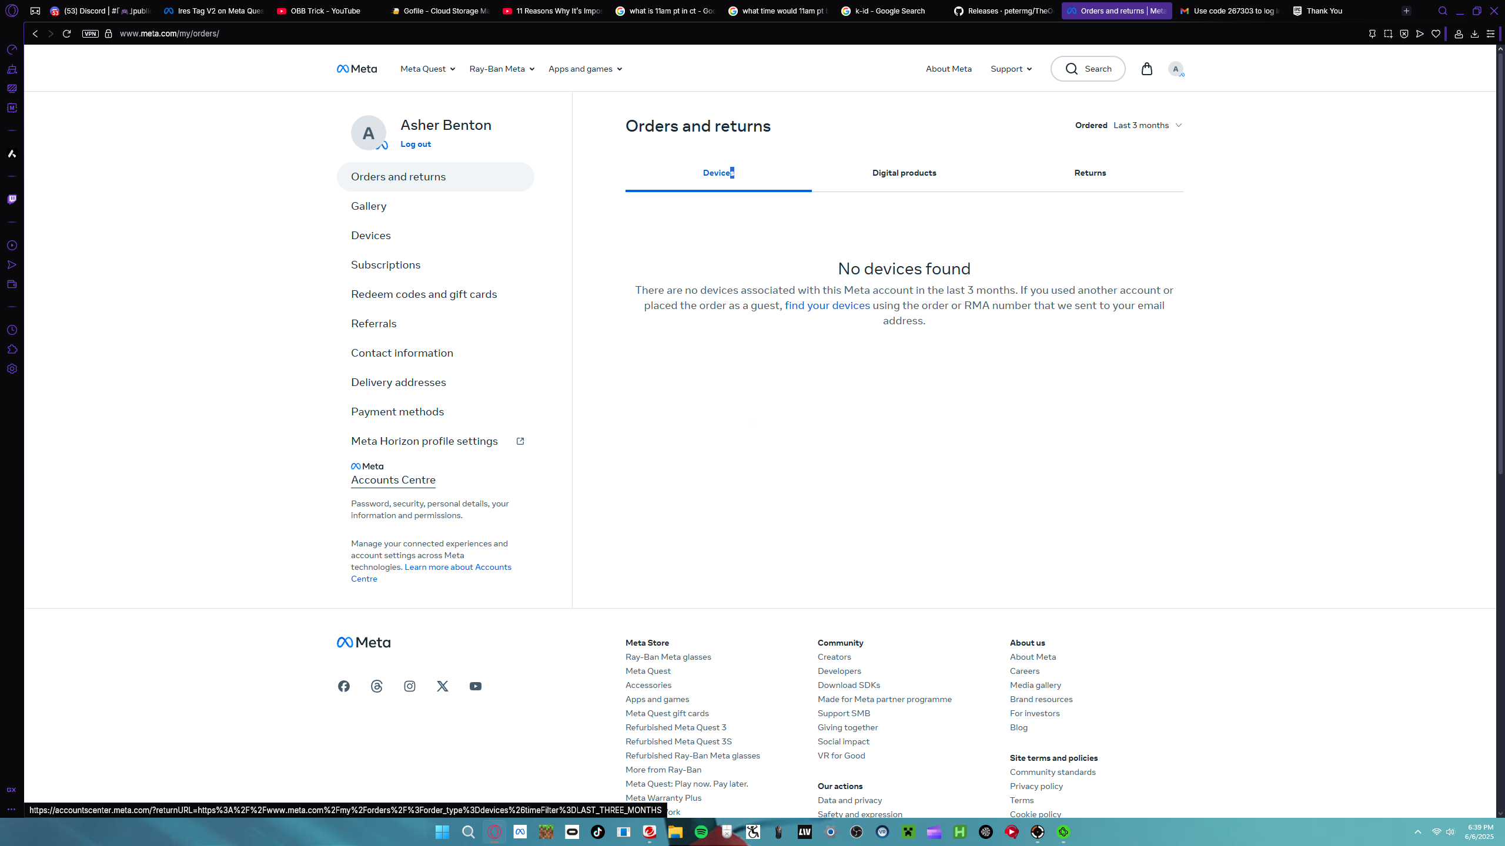Open the Twitch panel in the sidebar
Viewport: 1505px width, 846px height.
(12, 200)
